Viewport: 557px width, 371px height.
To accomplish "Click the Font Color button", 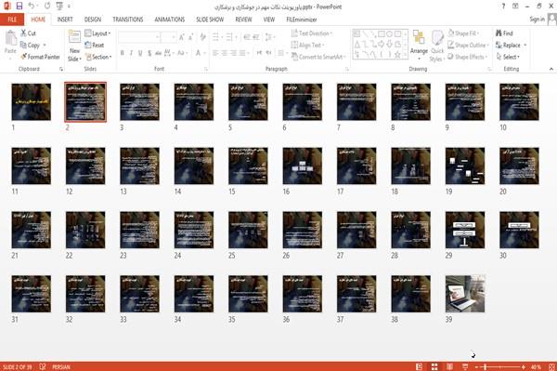I will (199, 53).
